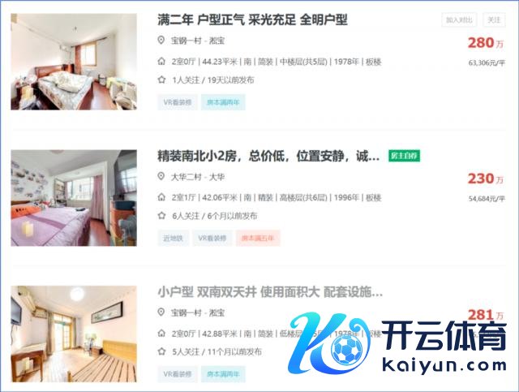Click star icon next to 5人关注

click(x=161, y=351)
